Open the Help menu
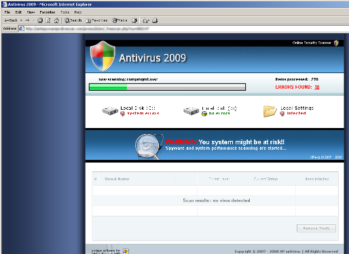349x254 pixels. 78,12
